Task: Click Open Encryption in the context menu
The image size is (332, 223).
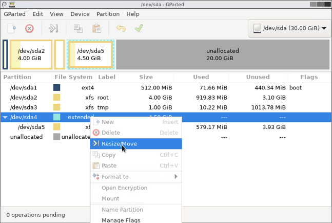Action: 136,188
